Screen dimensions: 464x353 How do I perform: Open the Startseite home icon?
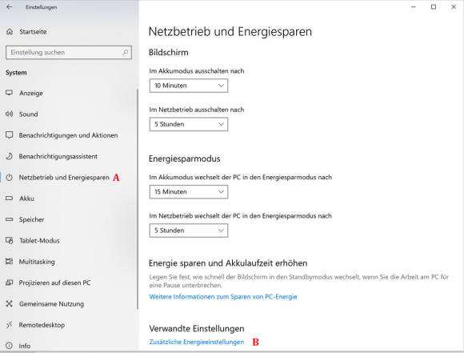coord(10,31)
